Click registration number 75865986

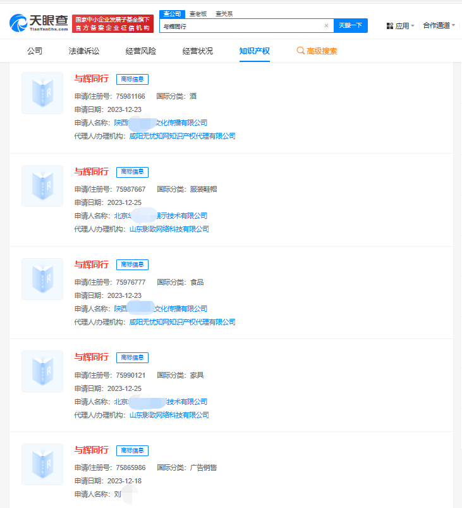pyautogui.click(x=131, y=468)
